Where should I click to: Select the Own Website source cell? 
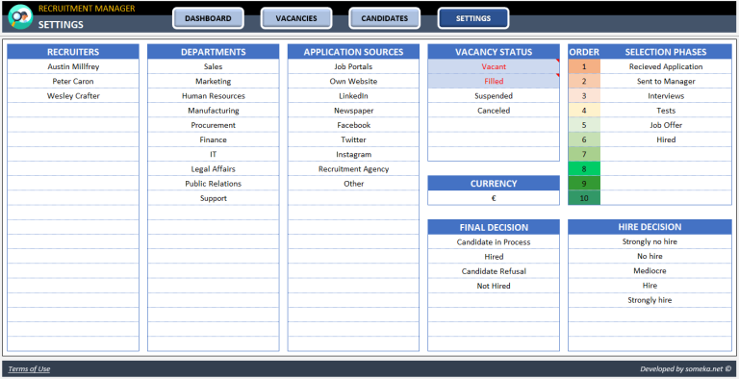[353, 81]
